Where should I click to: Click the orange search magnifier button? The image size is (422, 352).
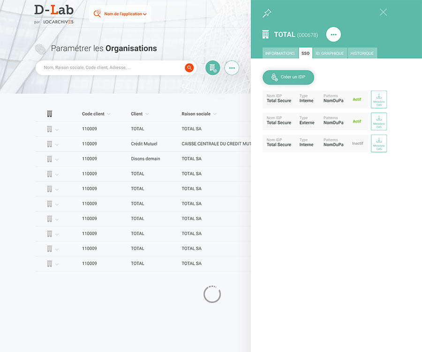point(189,68)
